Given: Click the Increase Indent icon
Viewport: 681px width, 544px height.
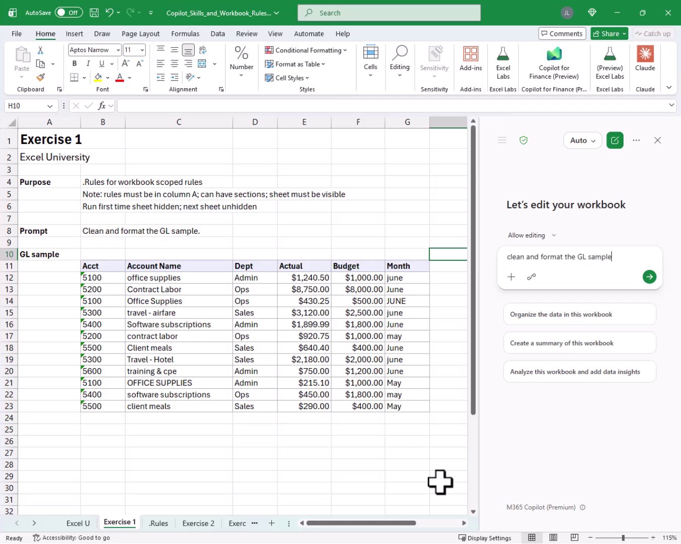Looking at the screenshot, I should pyautogui.click(x=175, y=77).
